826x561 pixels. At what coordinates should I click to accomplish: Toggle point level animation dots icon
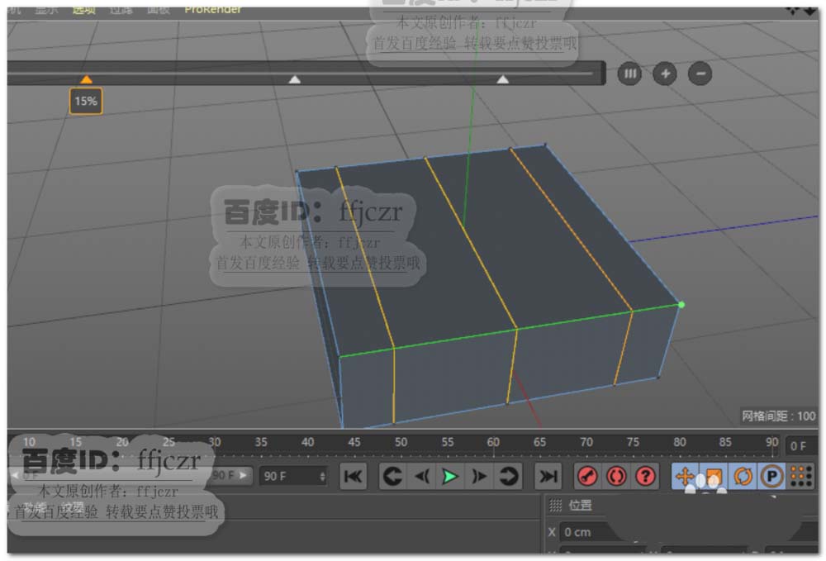(x=801, y=476)
